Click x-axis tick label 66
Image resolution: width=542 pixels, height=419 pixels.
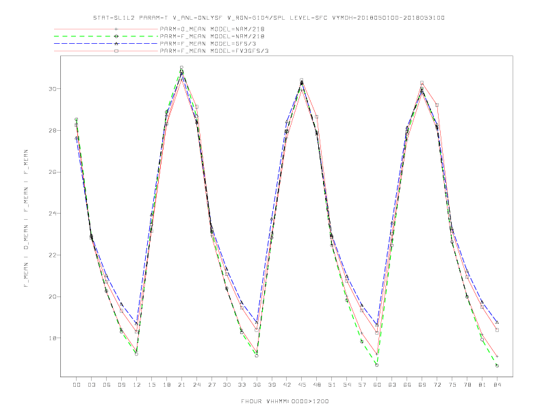(x=407, y=385)
